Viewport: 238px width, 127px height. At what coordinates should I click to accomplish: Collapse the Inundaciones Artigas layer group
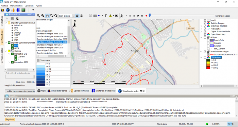click(x=201, y=52)
